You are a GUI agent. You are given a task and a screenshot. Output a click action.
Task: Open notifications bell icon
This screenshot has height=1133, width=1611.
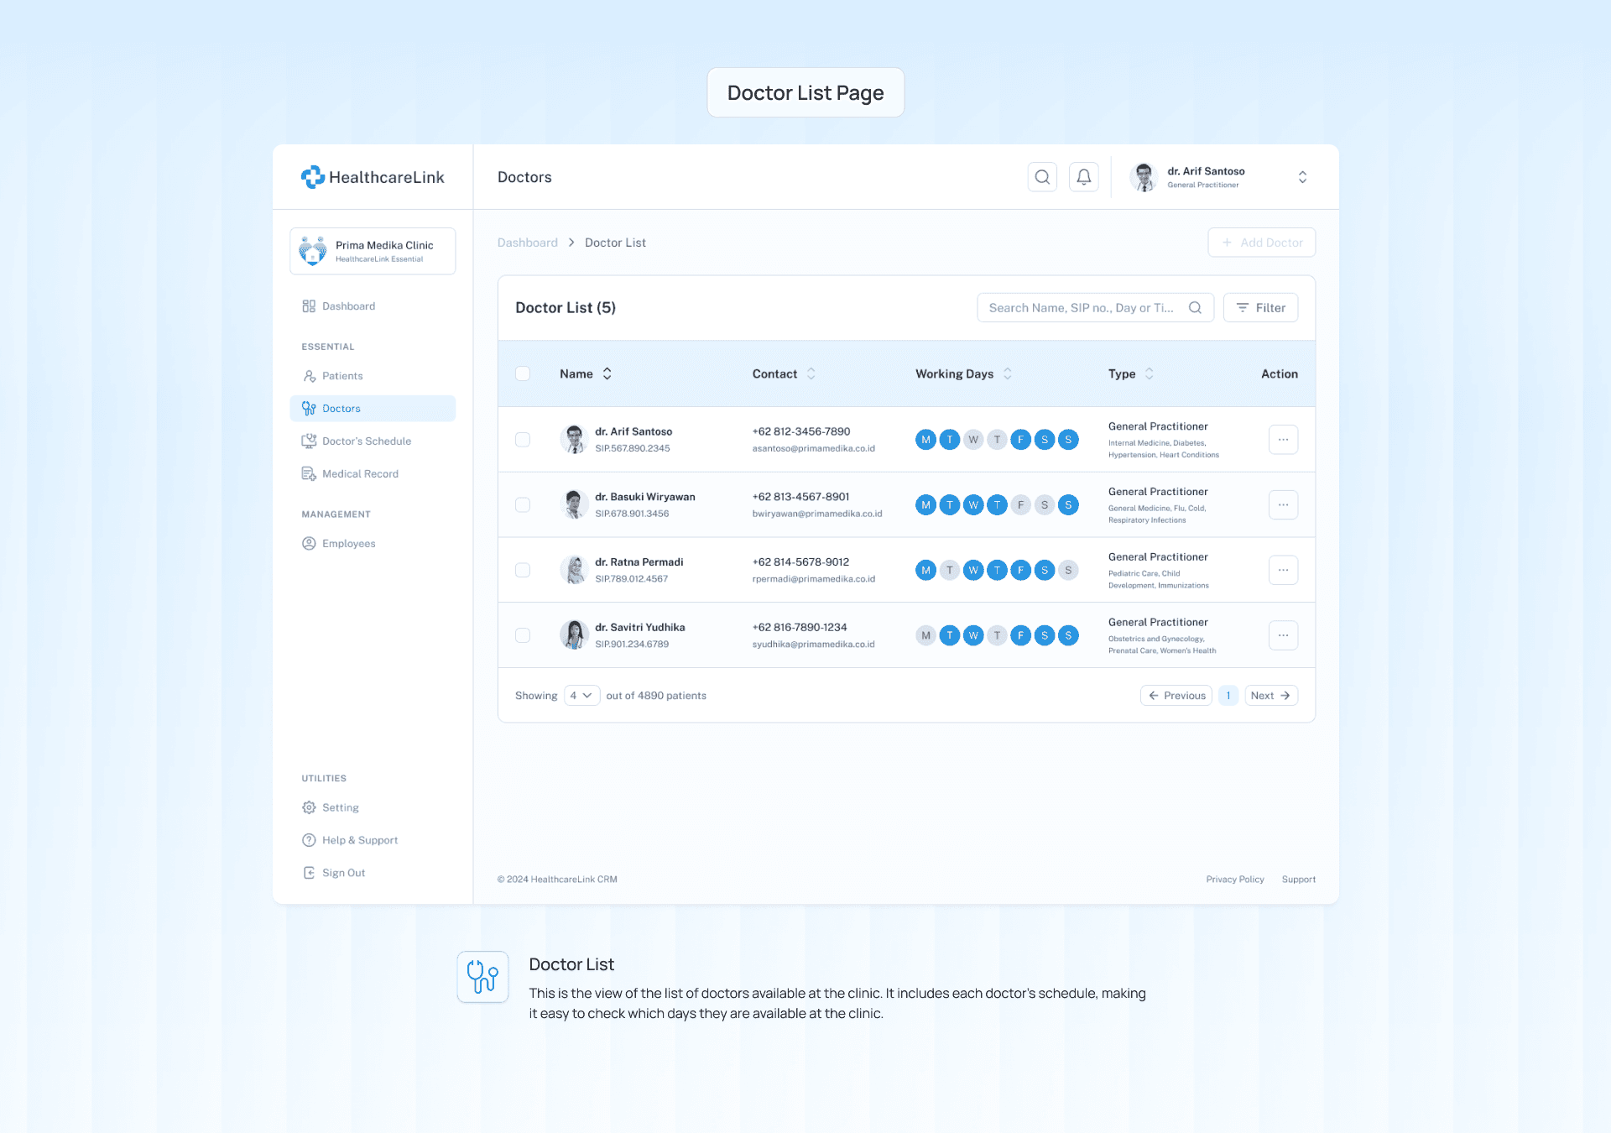(1084, 177)
